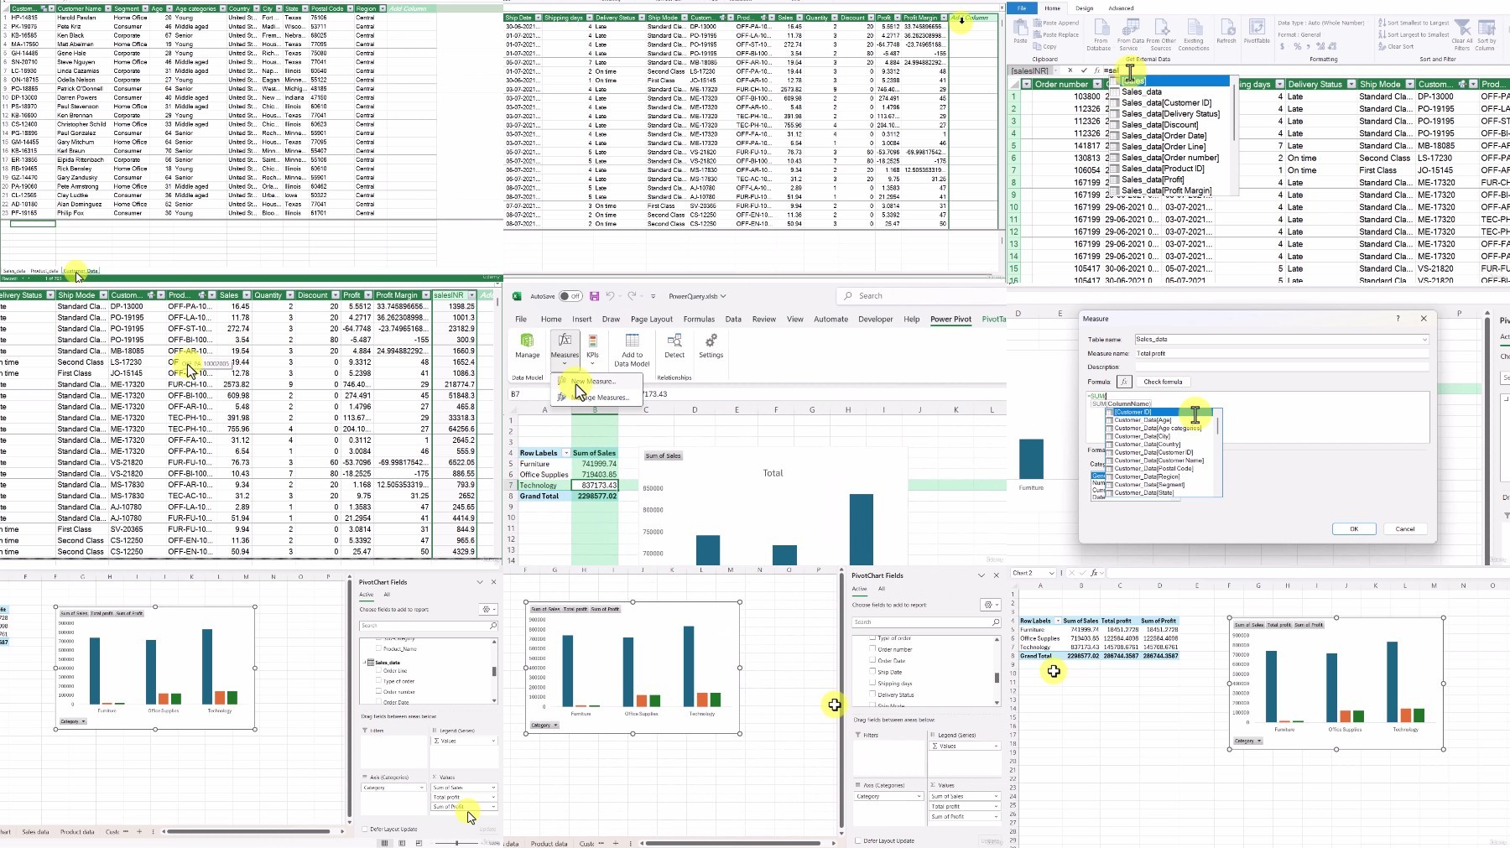Check the Order Line field checkbox
This screenshot has height=848, width=1510.
click(x=379, y=670)
